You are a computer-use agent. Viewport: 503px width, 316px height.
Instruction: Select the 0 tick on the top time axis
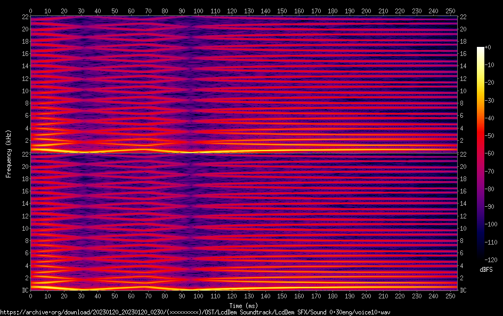coord(30,11)
